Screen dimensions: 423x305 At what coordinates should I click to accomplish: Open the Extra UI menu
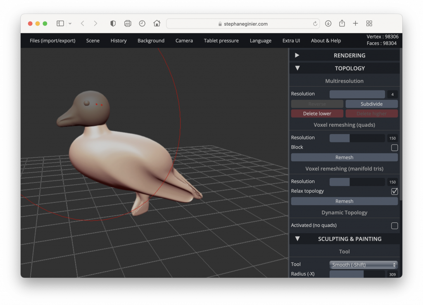291,41
